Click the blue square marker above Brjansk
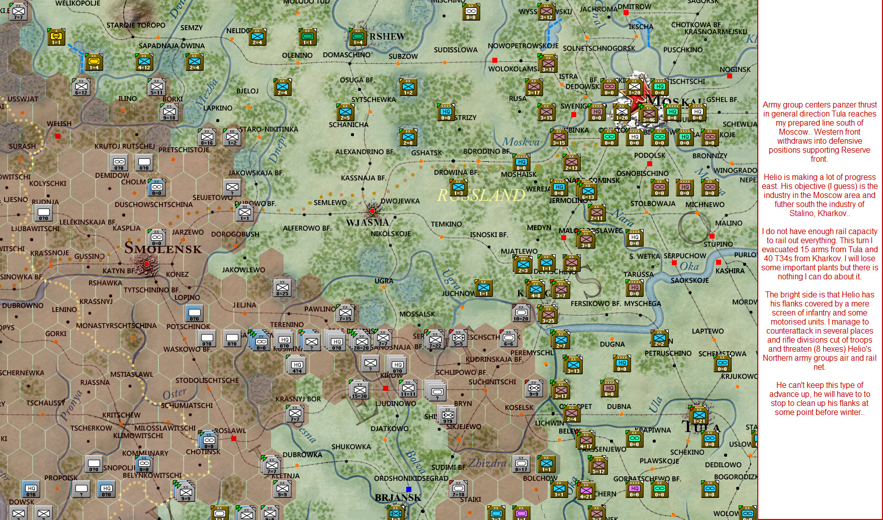This screenshot has height=520, width=883. tap(408, 489)
